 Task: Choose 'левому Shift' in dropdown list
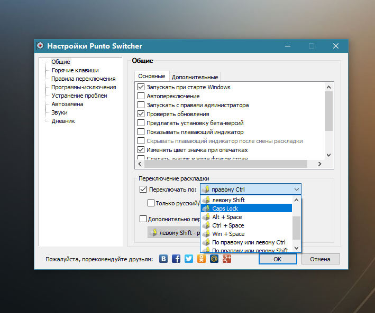(246, 200)
